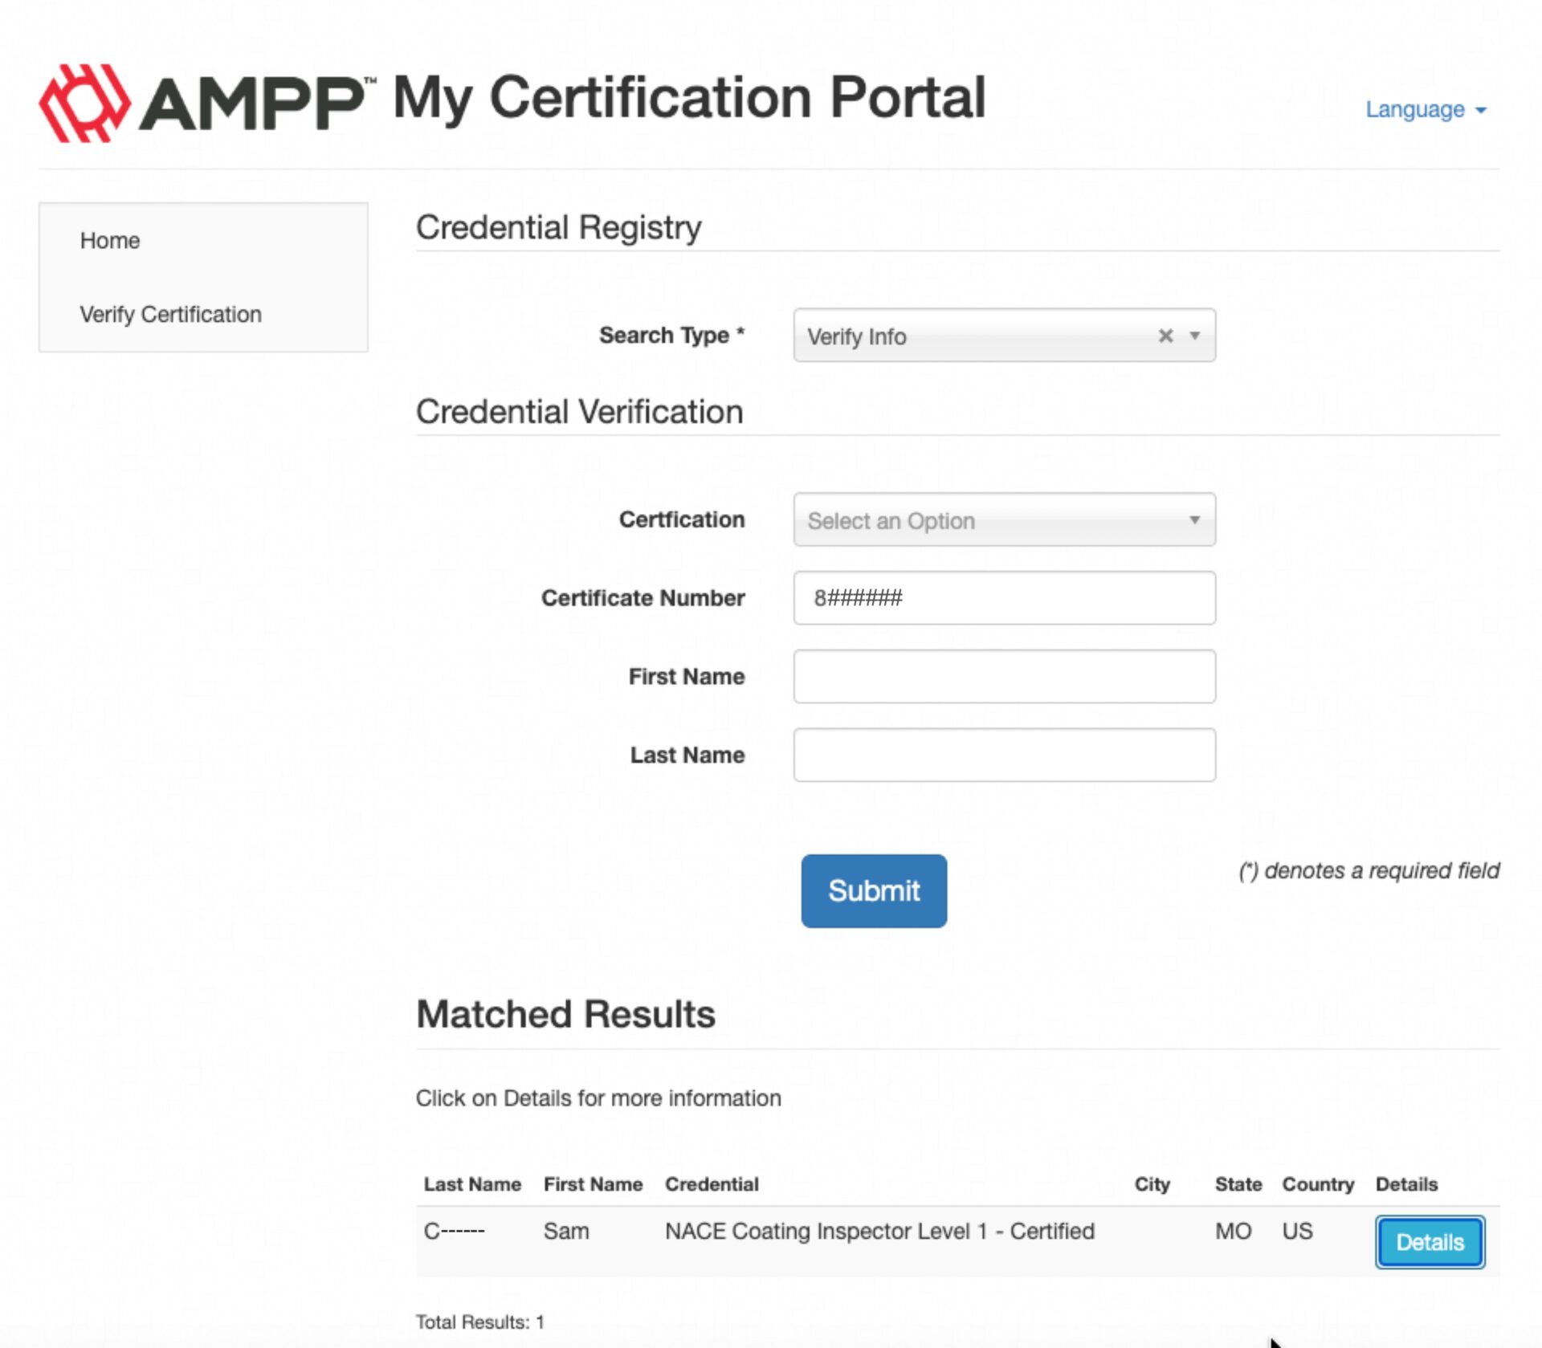Click into the First Name field
Screen dimensions: 1542x1348
(x=1004, y=676)
